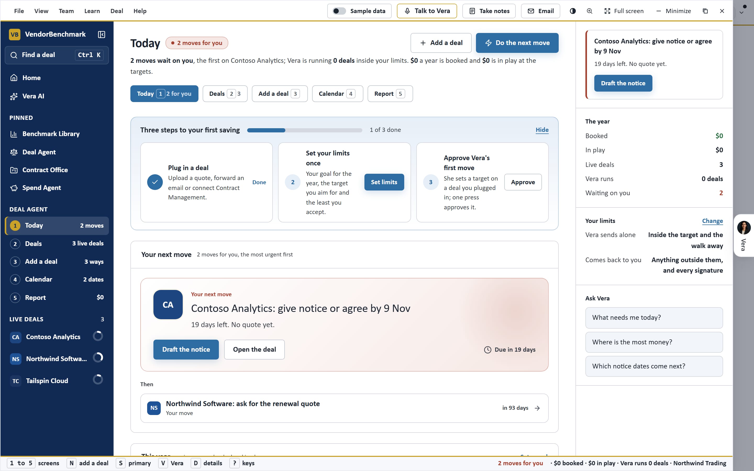Click the Set limits button
754x471 pixels.
pyautogui.click(x=384, y=182)
